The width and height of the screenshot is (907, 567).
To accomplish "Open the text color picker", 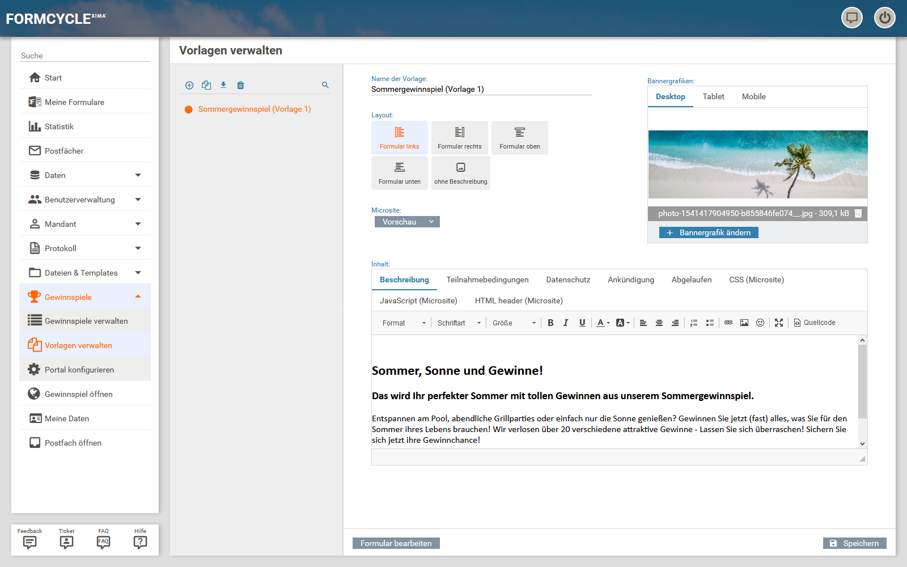I will click(603, 323).
